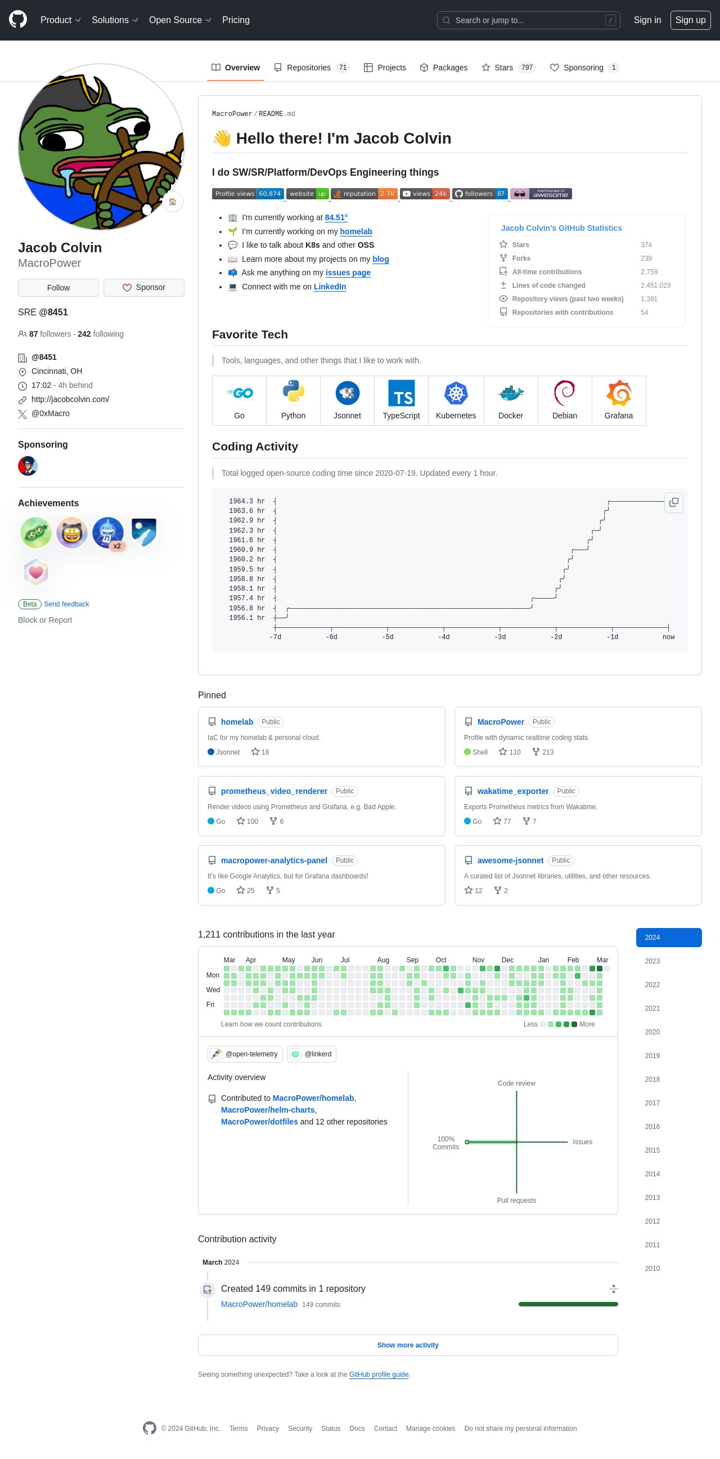720x1459 pixels.
Task: Open the wakatime_exporter repository
Action: tap(513, 791)
